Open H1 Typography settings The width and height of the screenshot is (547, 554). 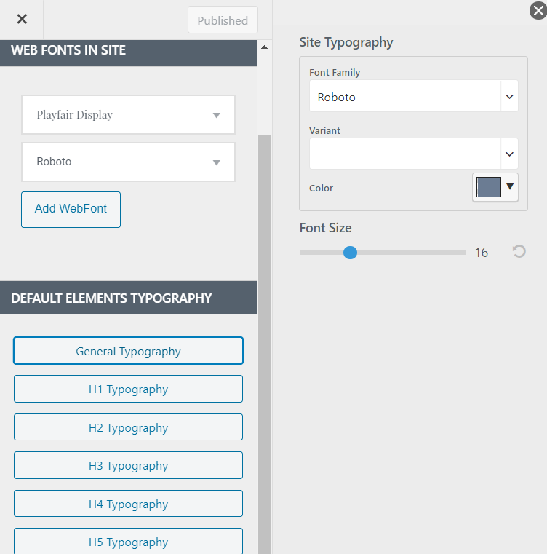[128, 389]
